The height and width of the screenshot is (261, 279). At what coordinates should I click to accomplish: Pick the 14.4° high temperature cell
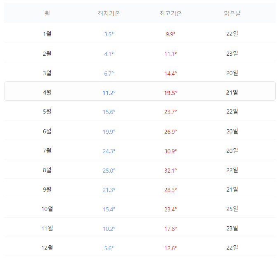point(170,74)
